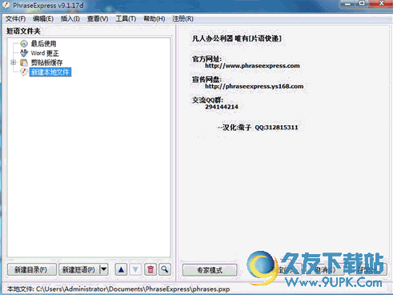Delete item with the red trash icon

(x=150, y=269)
